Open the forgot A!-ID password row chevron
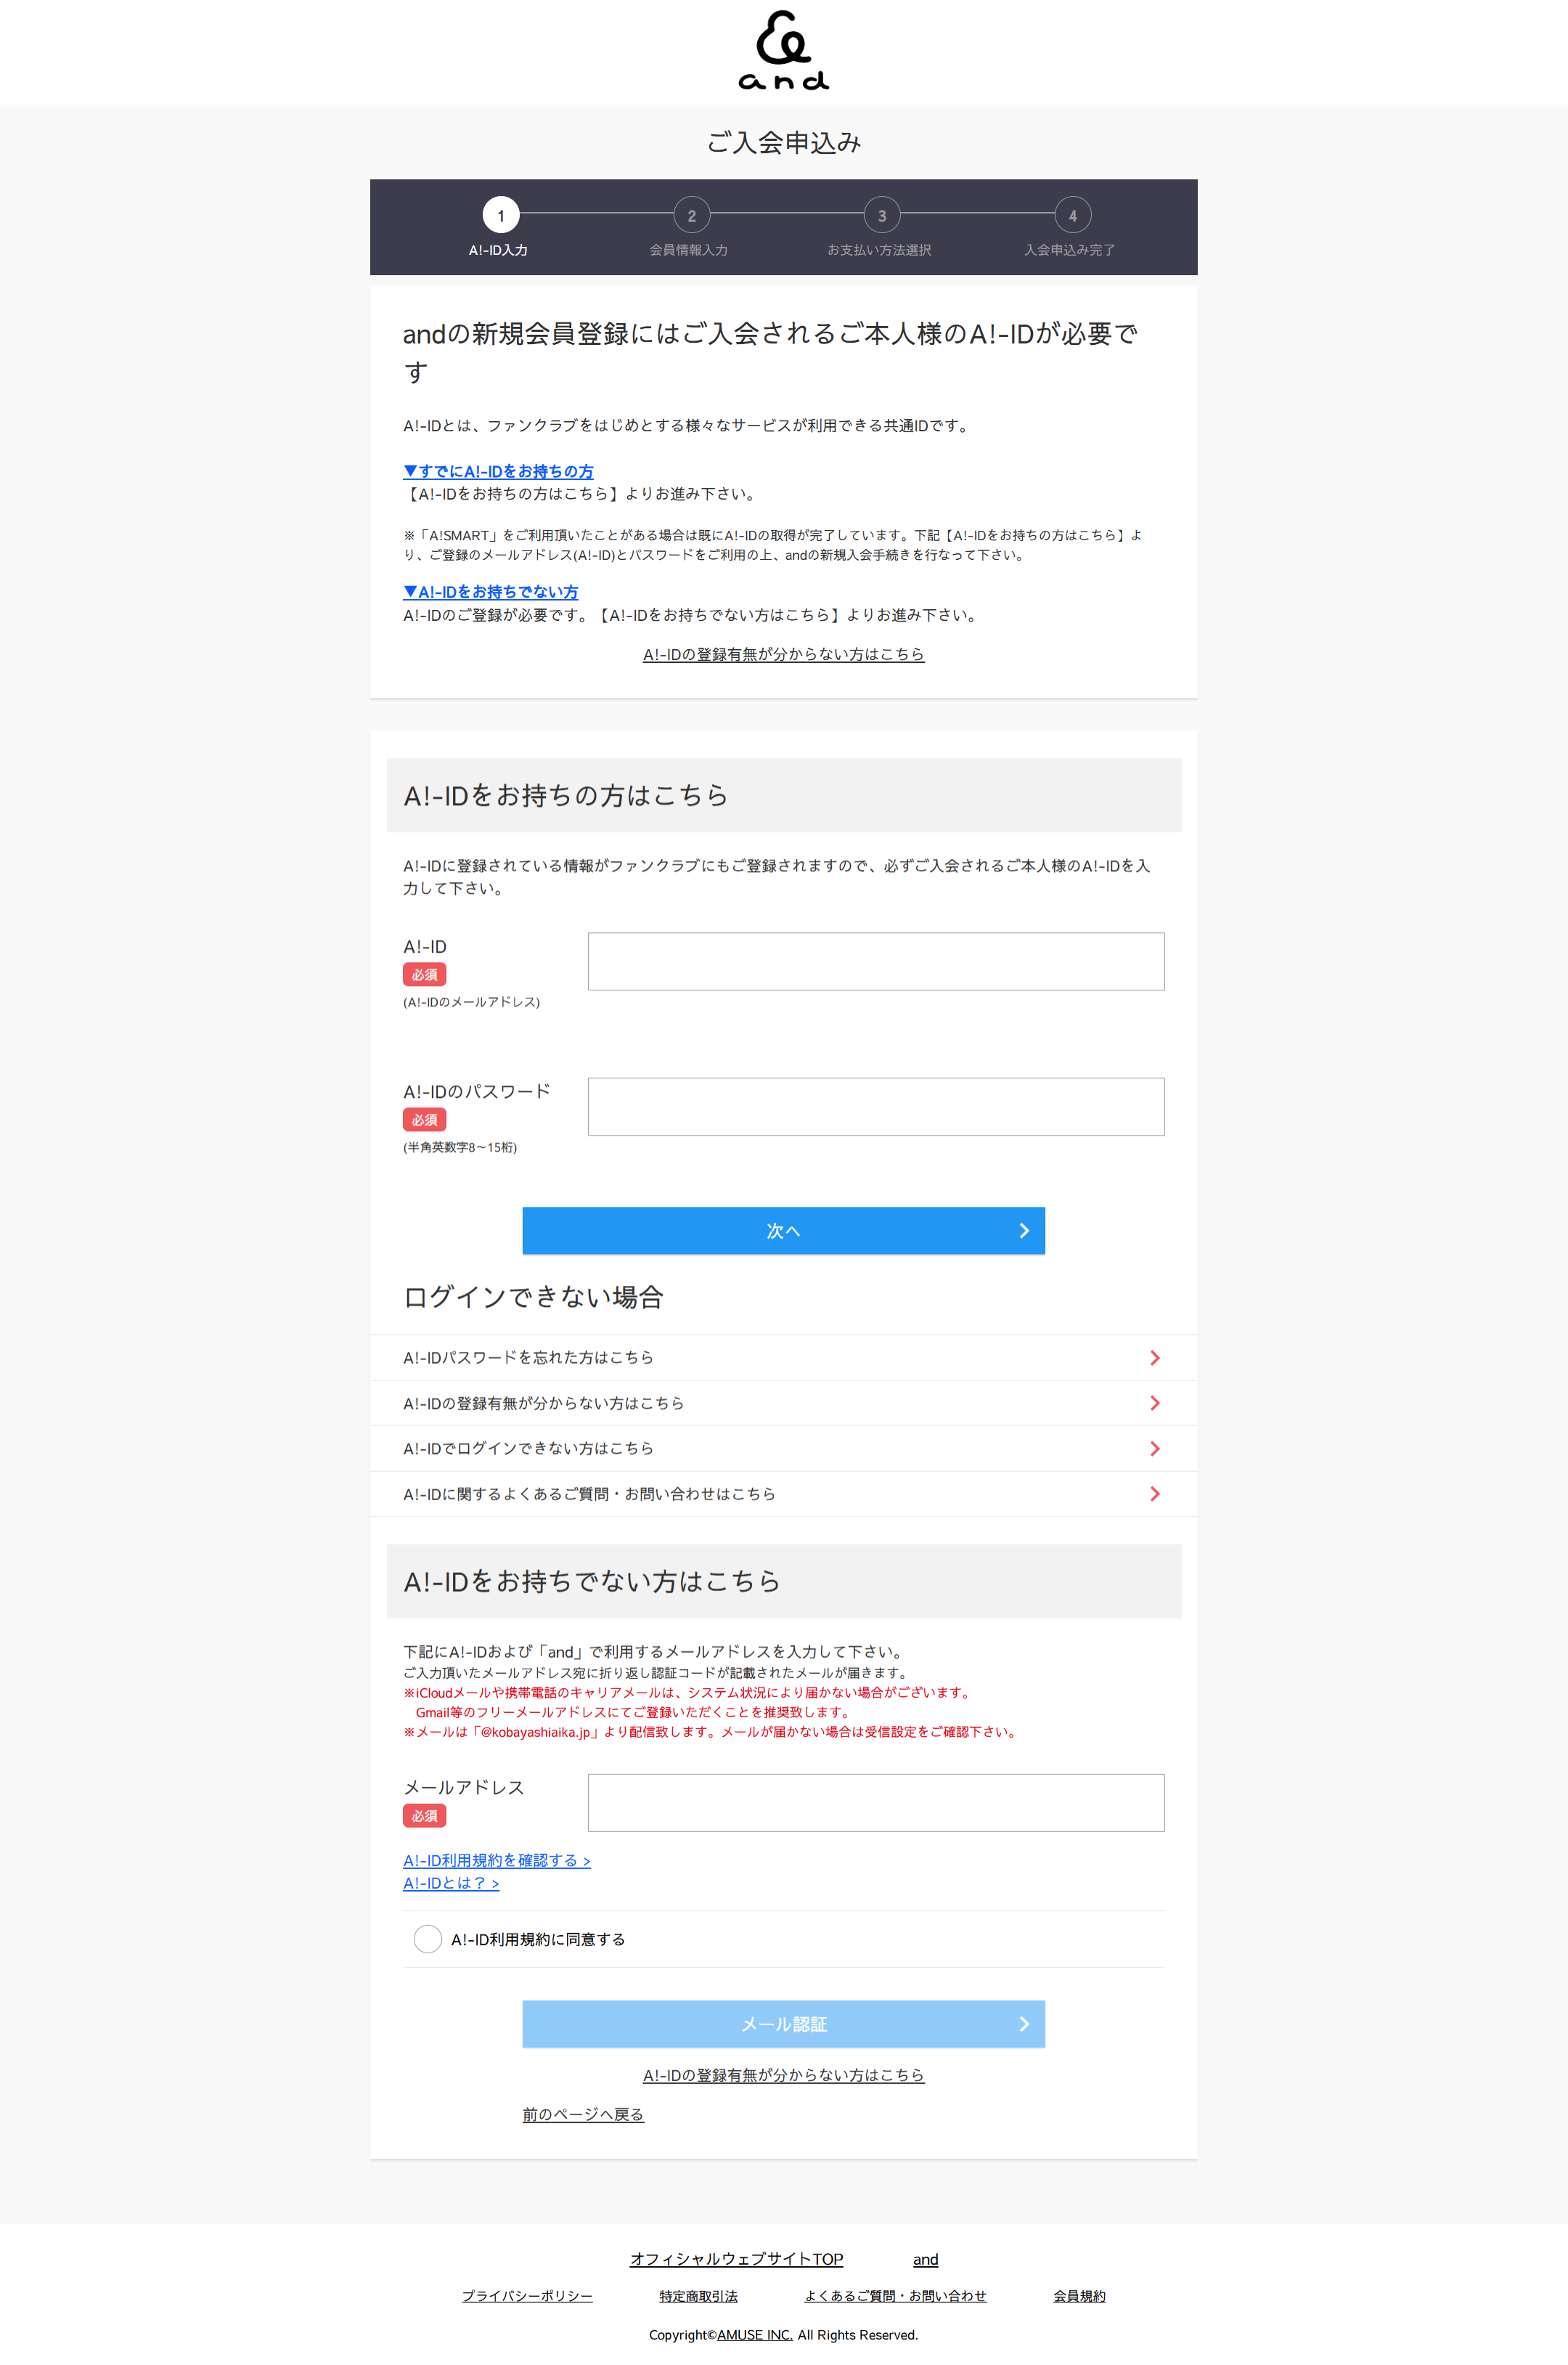1568x2365 pixels. click(1154, 1358)
